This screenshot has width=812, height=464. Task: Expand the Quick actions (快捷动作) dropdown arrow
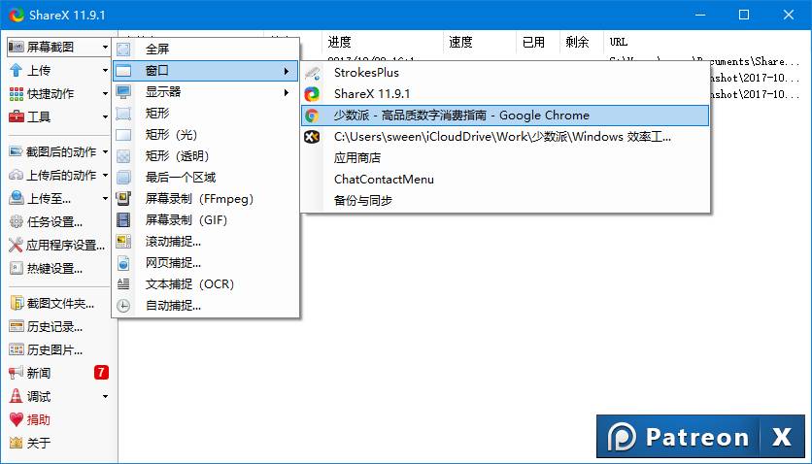coord(105,93)
